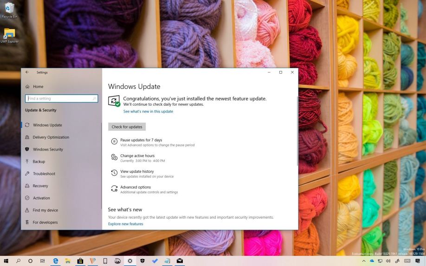Open the notepad-like app on taskbar
The width and height of the screenshot is (426, 266).
click(x=168, y=261)
